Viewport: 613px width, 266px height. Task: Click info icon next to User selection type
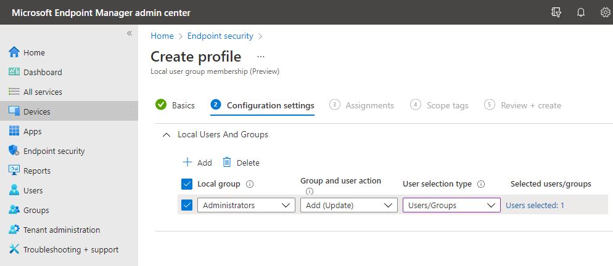(x=481, y=184)
